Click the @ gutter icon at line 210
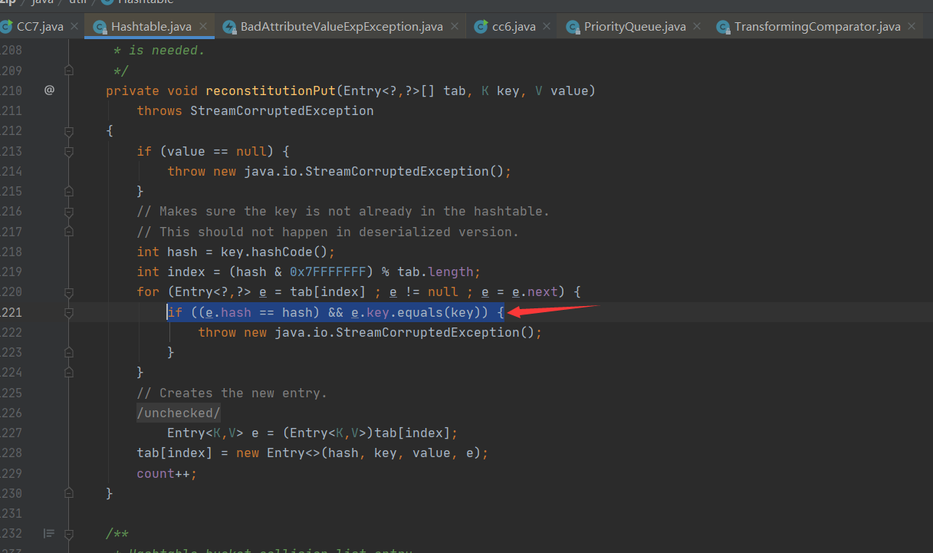Image resolution: width=933 pixels, height=553 pixels. click(49, 91)
